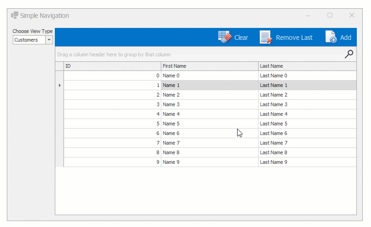The image size is (371, 227).
Task: Select the cell 'Last Name 6'
Action: coord(307,133)
